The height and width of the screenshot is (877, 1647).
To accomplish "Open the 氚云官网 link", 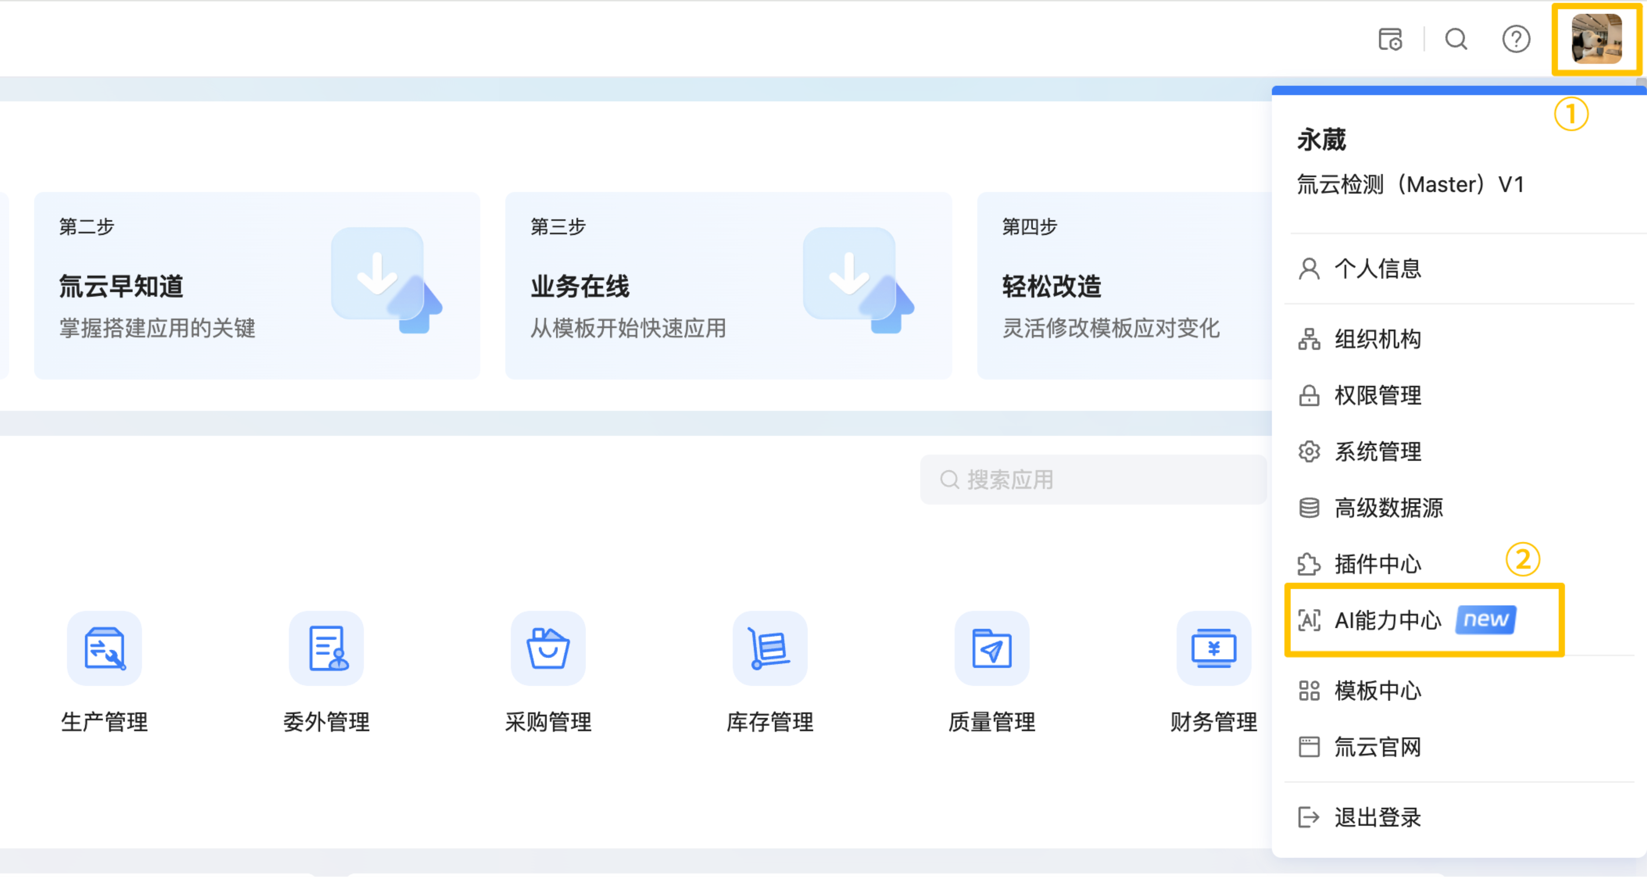I will tap(1377, 747).
